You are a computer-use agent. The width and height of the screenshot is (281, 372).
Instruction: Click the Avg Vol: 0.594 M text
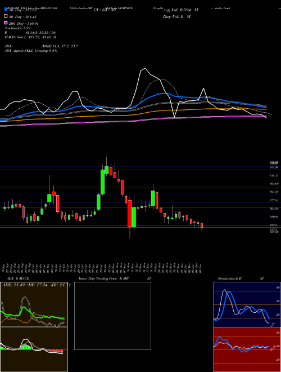pos(180,10)
